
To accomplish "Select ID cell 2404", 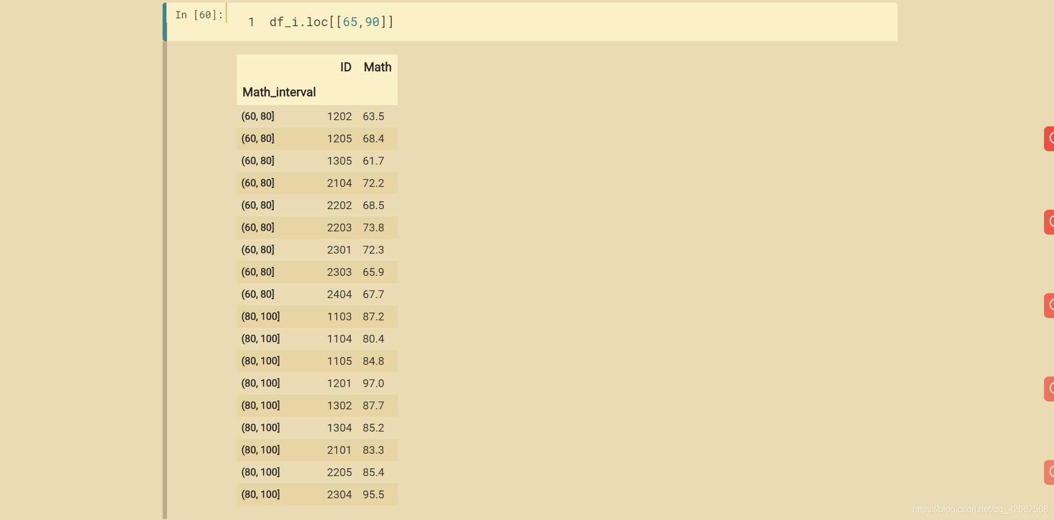I will pos(339,294).
